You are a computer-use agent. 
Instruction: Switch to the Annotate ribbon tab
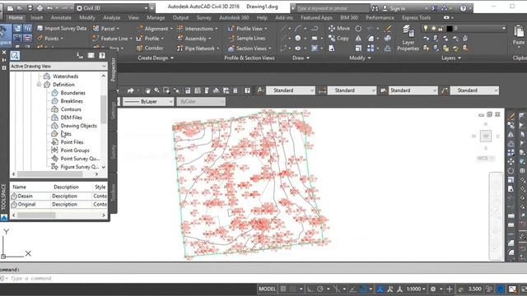pyautogui.click(x=61, y=17)
